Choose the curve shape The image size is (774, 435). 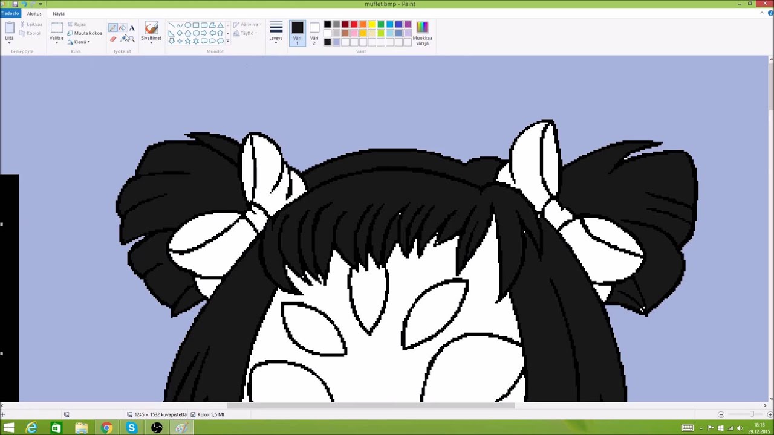coord(180,25)
